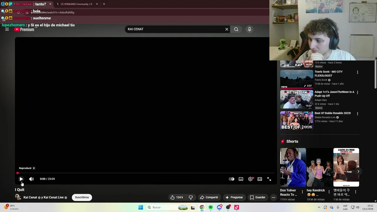This screenshot has height=212, width=377.
Task: Close the first browser tab
Action: [x=50, y=4]
